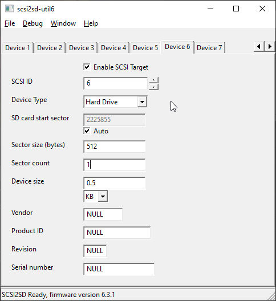Click the window resize grip corner
This screenshot has height=301, width=276.
click(271, 296)
